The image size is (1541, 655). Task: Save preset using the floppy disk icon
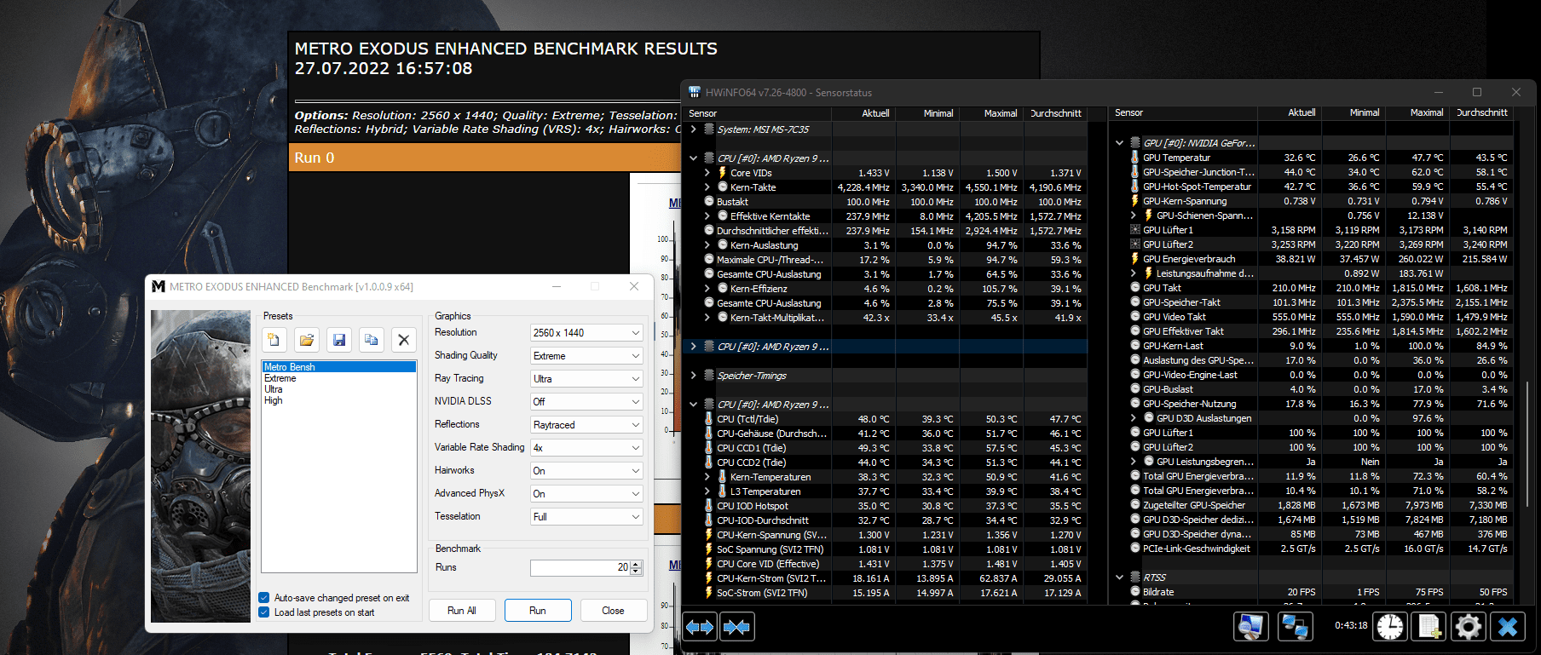[x=339, y=340]
